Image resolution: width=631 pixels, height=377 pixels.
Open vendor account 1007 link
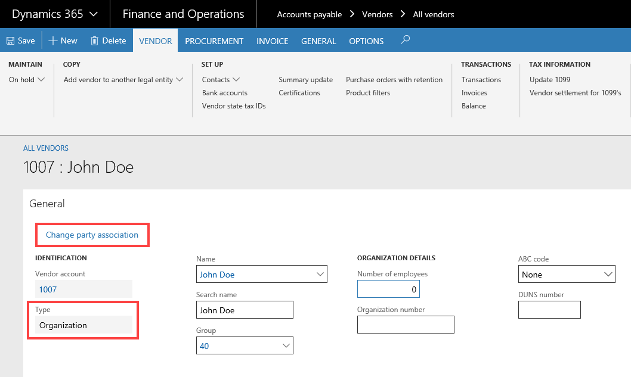[x=48, y=289]
